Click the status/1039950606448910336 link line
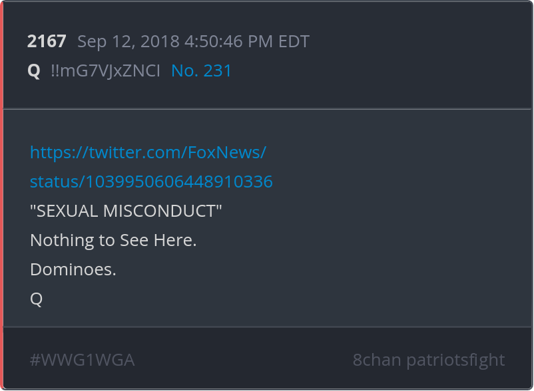 coord(151,182)
